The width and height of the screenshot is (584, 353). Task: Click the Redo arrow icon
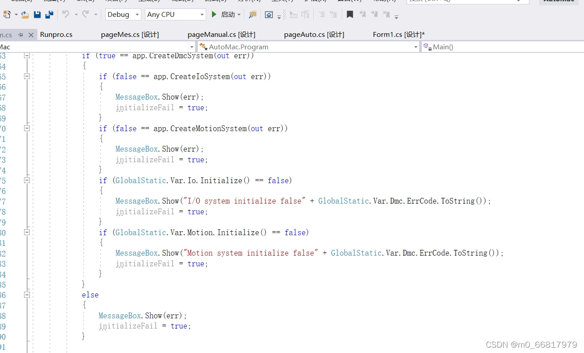(86, 14)
